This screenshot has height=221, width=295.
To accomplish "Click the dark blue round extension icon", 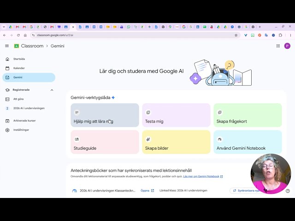I will click(x=273, y=35).
